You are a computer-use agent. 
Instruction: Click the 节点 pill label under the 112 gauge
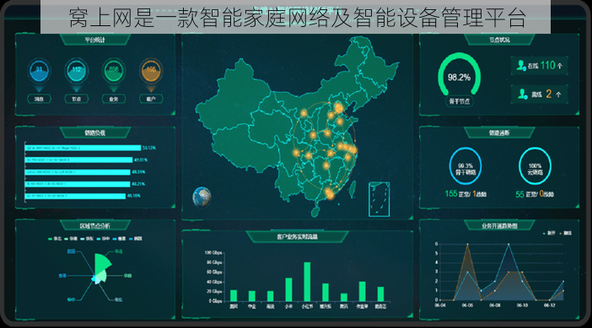[x=76, y=99]
